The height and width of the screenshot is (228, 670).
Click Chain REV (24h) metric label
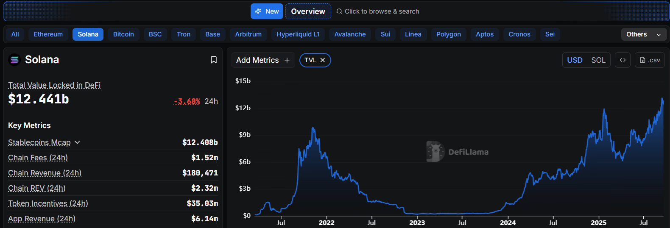tap(37, 188)
